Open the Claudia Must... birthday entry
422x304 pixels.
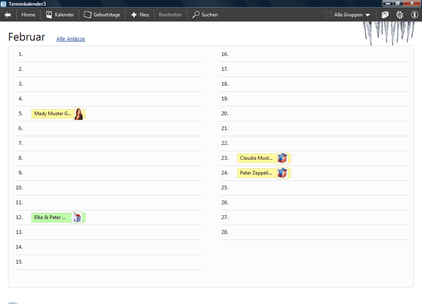[x=256, y=158]
